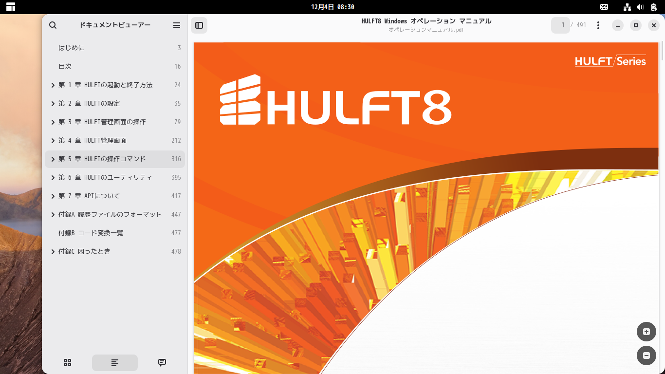Click the document vertical scrollbar

click(x=662, y=51)
